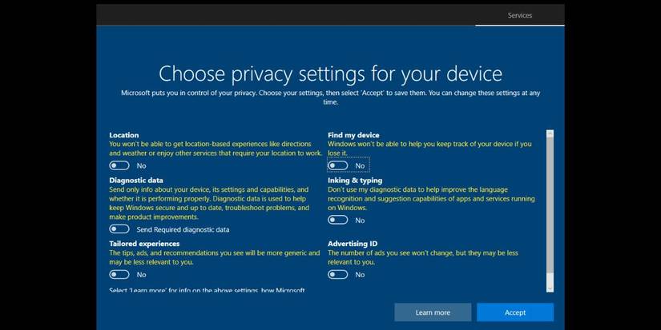Click the Inking & typing heading

coord(355,181)
